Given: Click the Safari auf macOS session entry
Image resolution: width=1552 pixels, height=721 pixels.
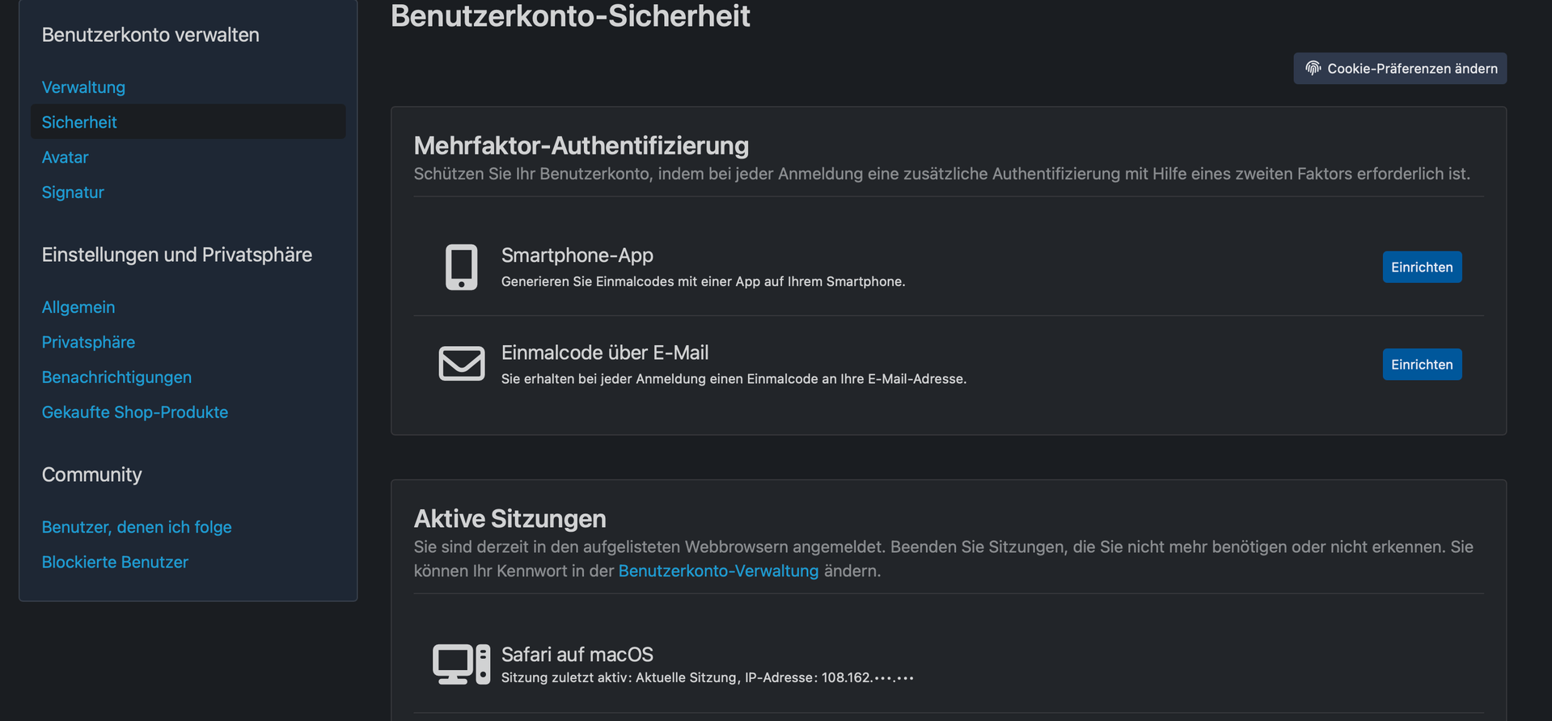Looking at the screenshot, I should click(x=577, y=654).
